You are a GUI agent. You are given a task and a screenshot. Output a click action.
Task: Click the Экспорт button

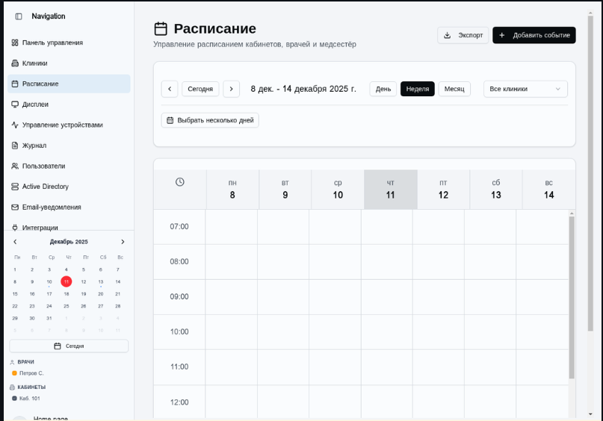463,35
